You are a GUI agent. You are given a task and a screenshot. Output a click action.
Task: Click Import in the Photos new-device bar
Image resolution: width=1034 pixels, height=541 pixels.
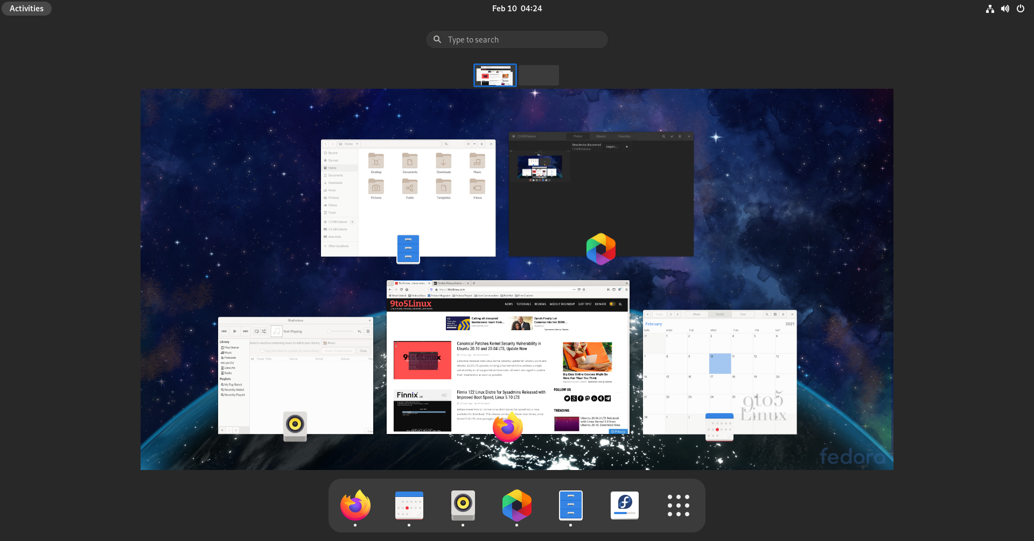[612, 146]
